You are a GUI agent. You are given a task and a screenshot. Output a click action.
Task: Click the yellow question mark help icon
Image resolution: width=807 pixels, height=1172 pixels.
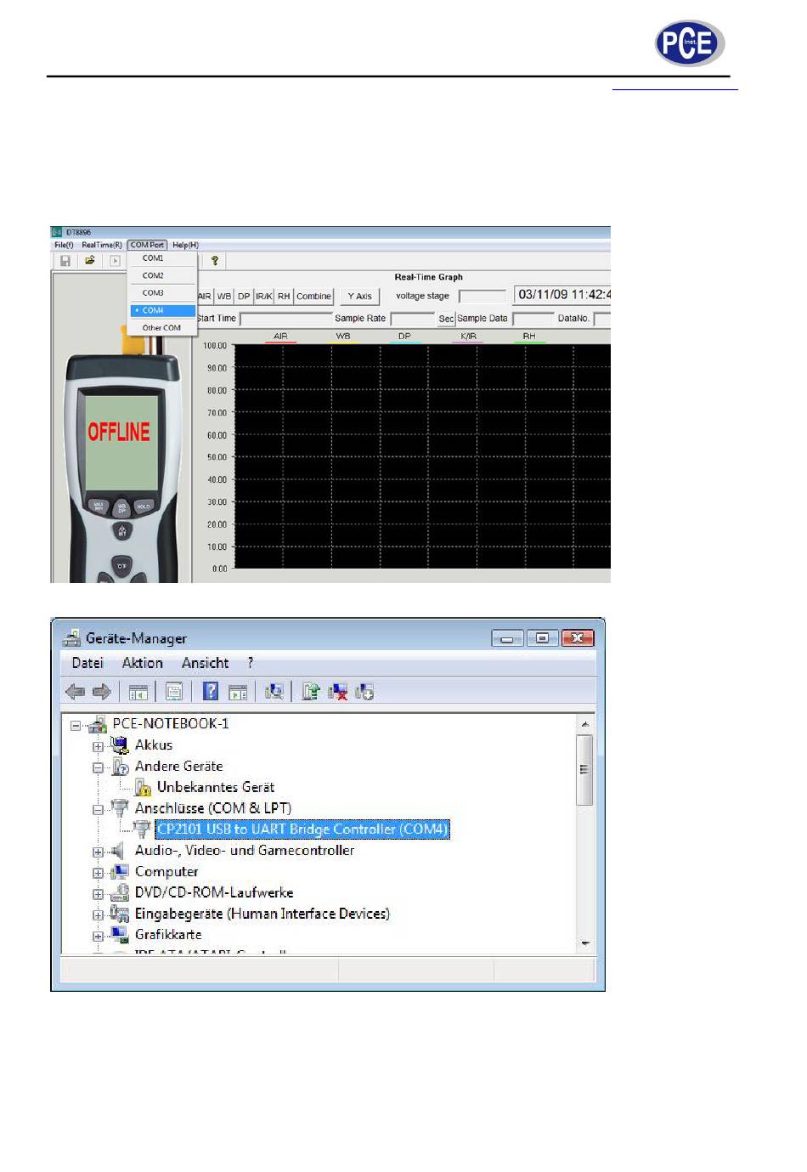[x=215, y=261]
